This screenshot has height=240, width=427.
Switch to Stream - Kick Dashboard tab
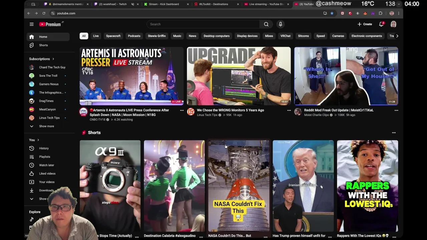(164, 4)
